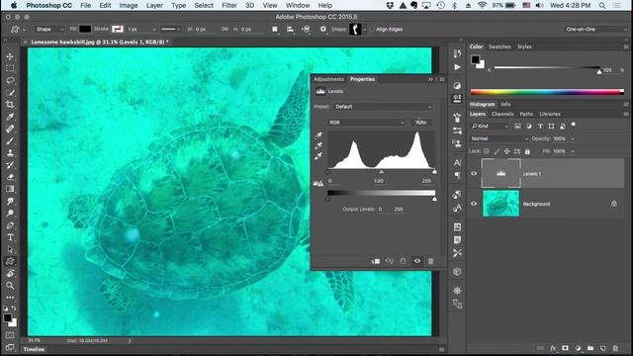Switch to the Libraries tab
This screenshot has width=633, height=356.
[x=550, y=115]
